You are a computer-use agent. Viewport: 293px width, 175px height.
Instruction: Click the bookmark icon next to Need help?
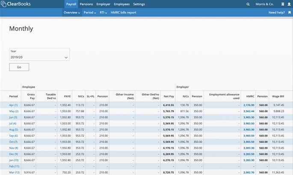pyautogui.click(x=290, y=13)
